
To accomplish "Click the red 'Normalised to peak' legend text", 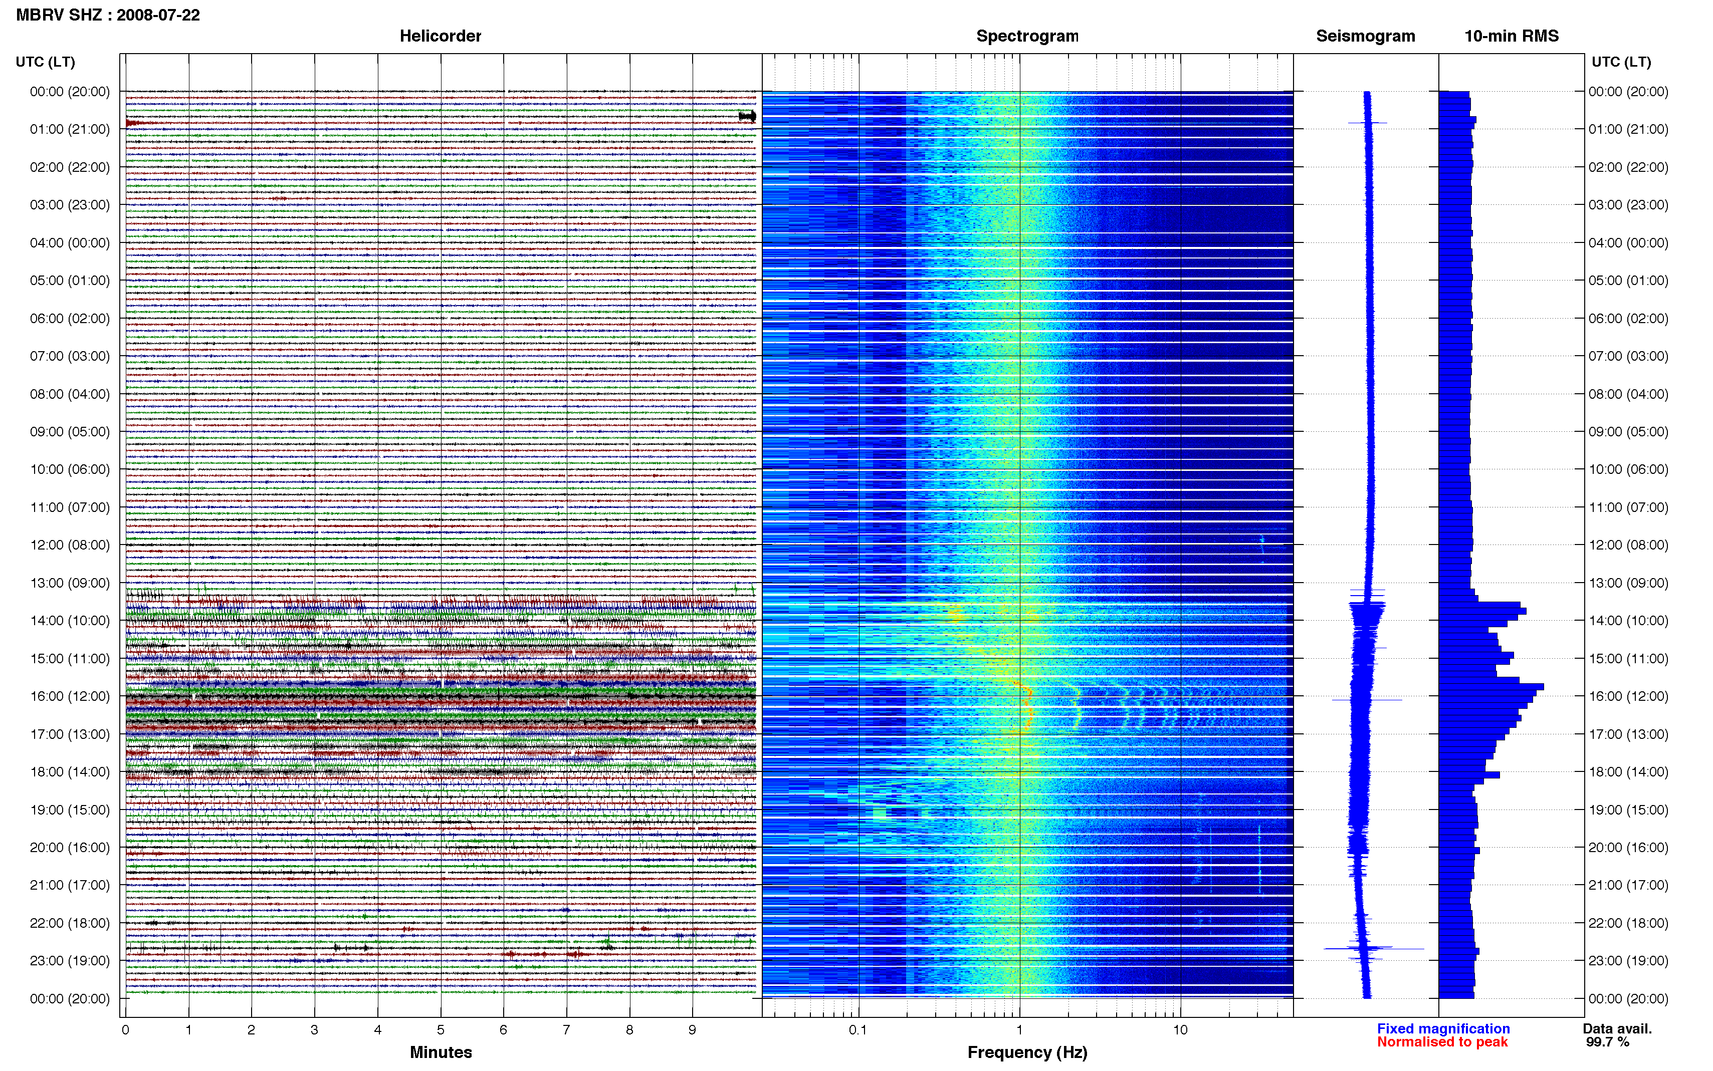I will tap(1442, 1042).
